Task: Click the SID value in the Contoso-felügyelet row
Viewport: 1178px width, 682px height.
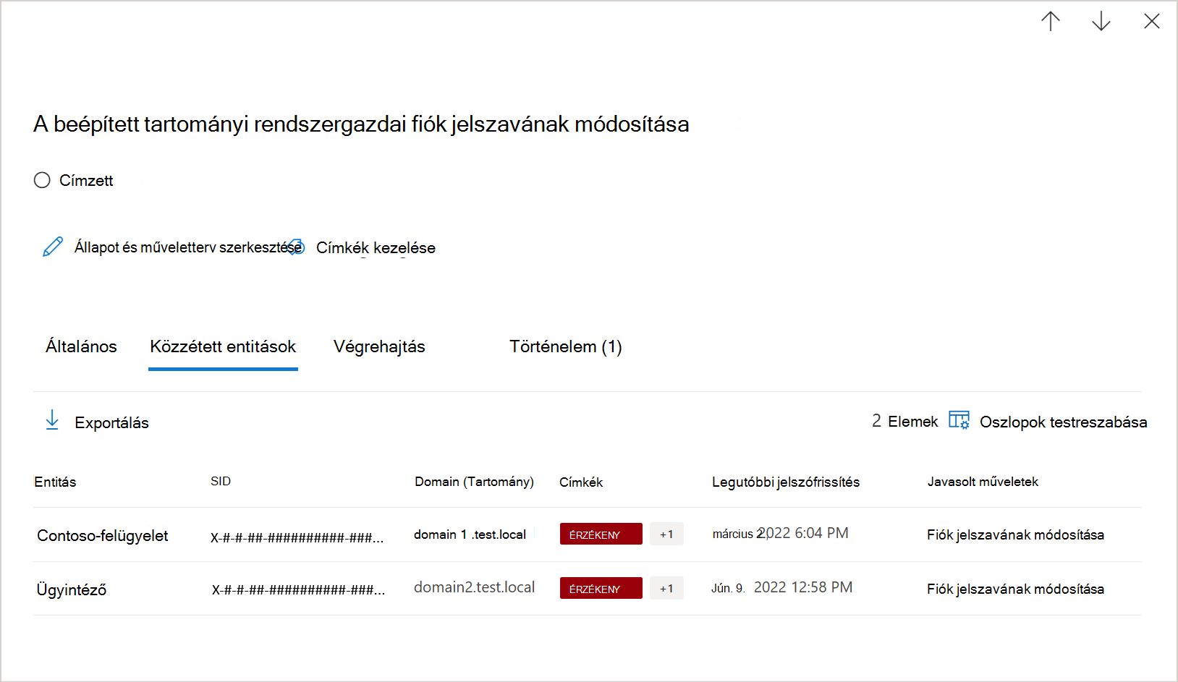Action: tap(297, 537)
